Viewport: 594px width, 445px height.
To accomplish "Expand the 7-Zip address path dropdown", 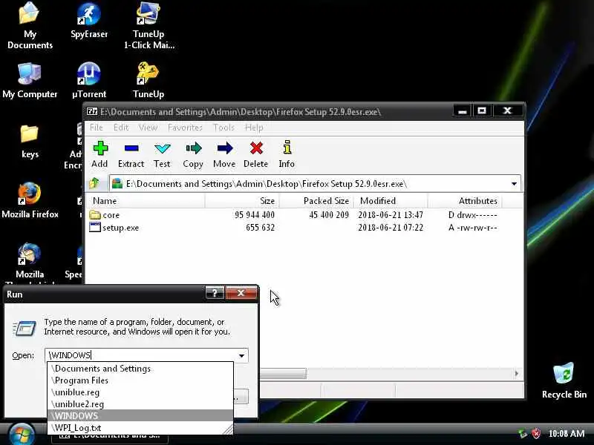I will 514,184.
